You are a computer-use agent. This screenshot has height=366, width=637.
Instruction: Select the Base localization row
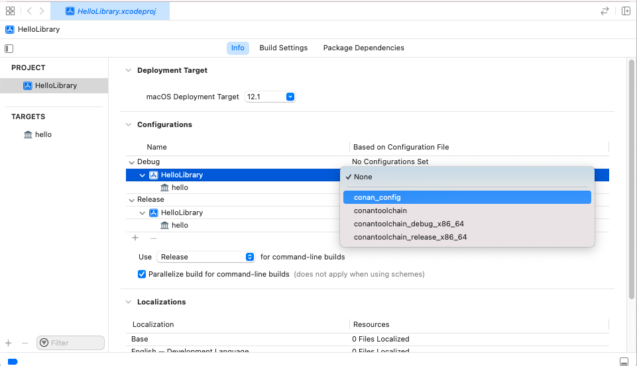click(x=367, y=340)
